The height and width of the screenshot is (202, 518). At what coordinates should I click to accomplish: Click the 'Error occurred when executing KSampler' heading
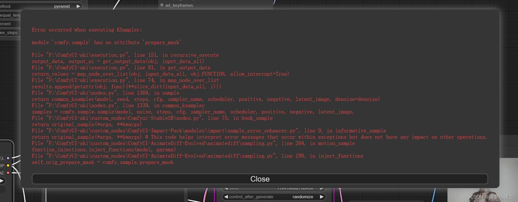click(x=87, y=30)
